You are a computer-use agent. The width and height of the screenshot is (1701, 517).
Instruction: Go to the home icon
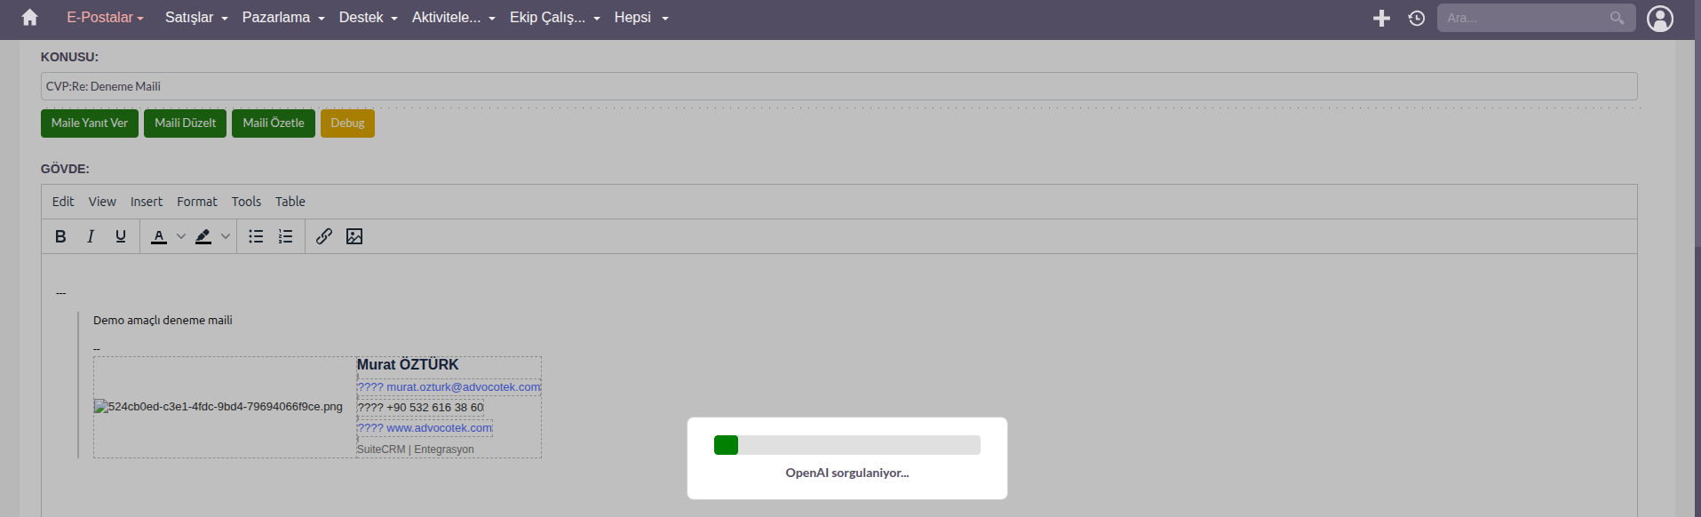coord(29,18)
